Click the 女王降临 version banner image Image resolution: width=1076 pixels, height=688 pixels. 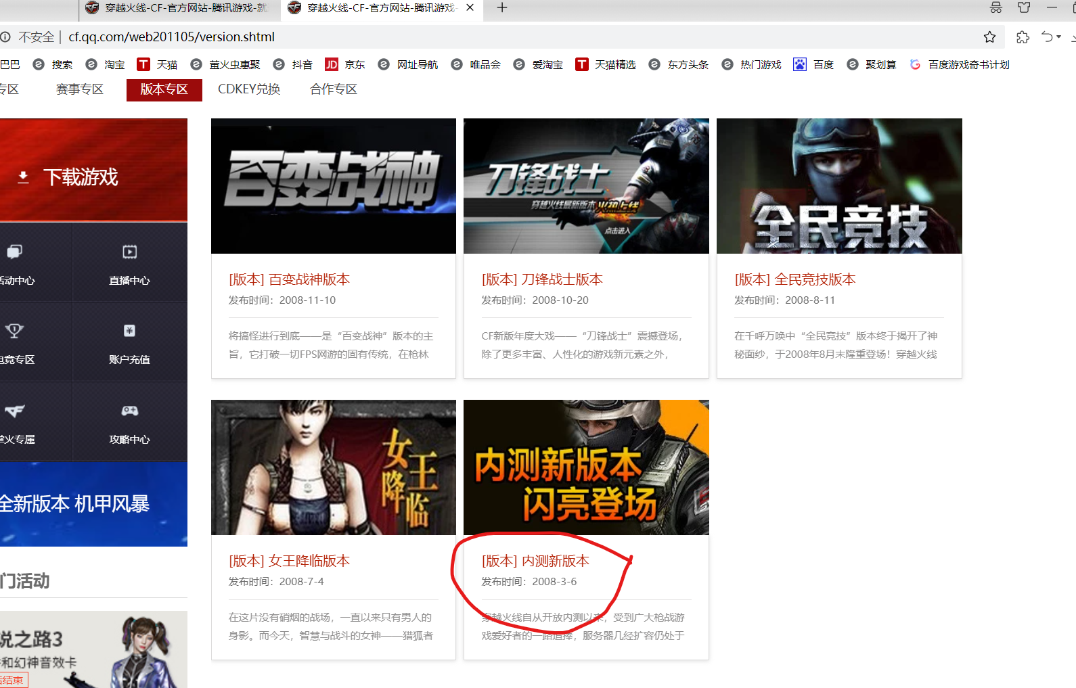coord(334,467)
